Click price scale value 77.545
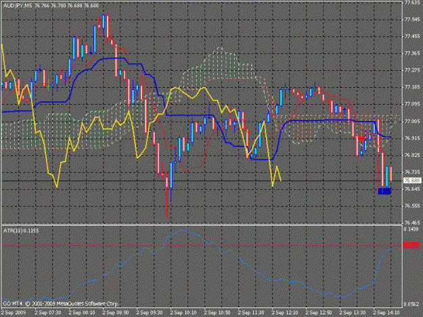The height and width of the screenshot is (317, 423). 412,20
